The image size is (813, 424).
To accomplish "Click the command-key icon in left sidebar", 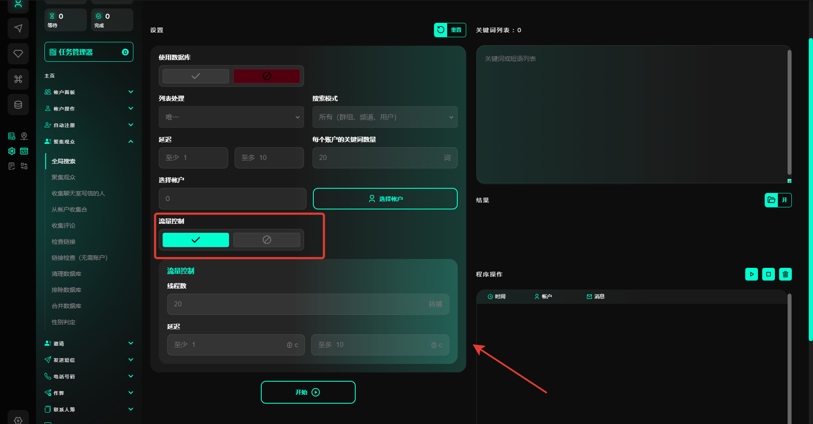I will [x=18, y=79].
